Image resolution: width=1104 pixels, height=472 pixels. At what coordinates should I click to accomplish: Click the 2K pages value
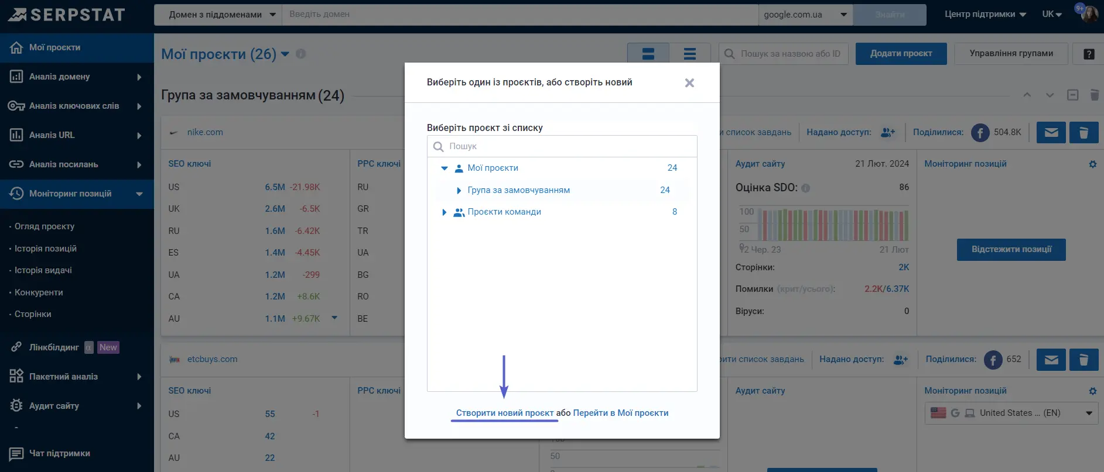click(904, 267)
